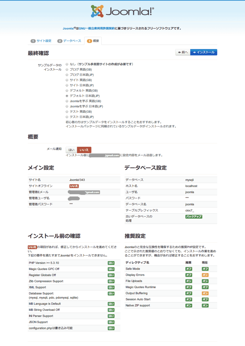The height and width of the screenshot is (346, 245).
Task: Pick デフォルト 英語(GB) sample data
Action: pos(67,91)
